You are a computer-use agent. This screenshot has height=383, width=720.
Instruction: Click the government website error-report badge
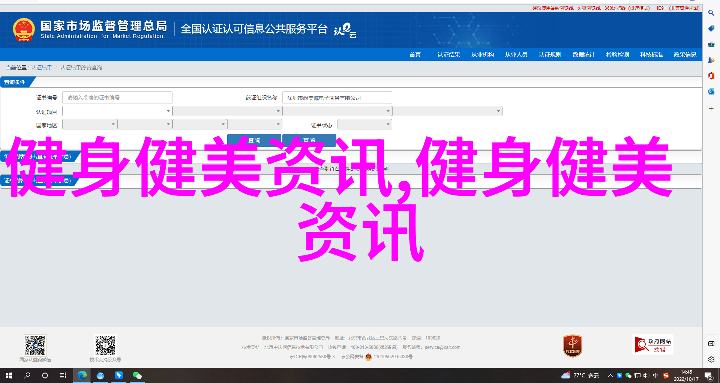652,345
